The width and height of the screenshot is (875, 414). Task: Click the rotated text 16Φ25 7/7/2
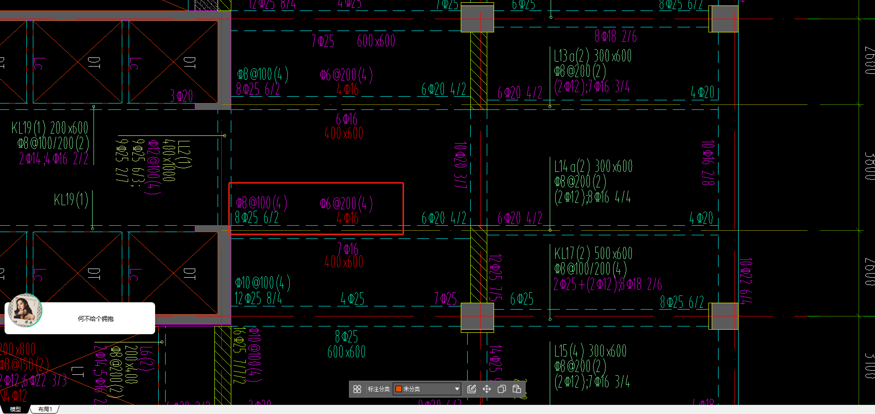click(x=240, y=354)
